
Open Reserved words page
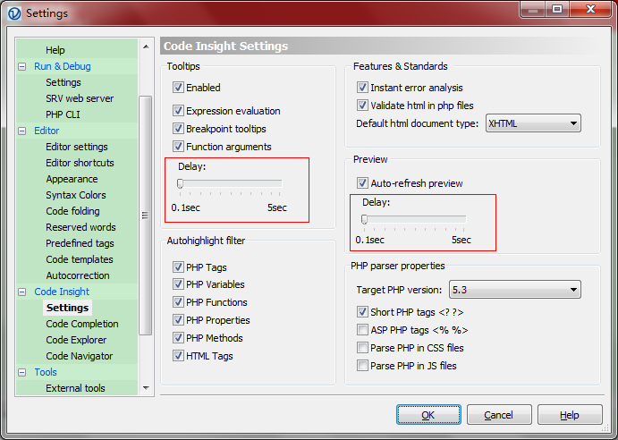click(80, 227)
